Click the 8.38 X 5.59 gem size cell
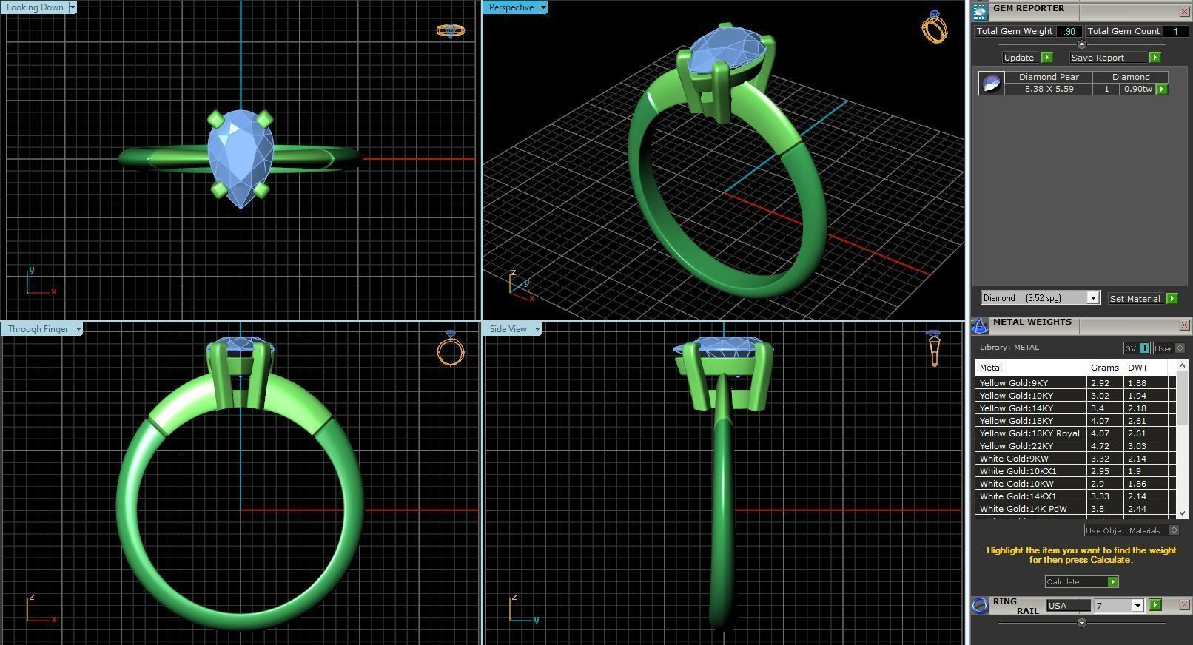Screen dimensions: 1193x645 1049,89
